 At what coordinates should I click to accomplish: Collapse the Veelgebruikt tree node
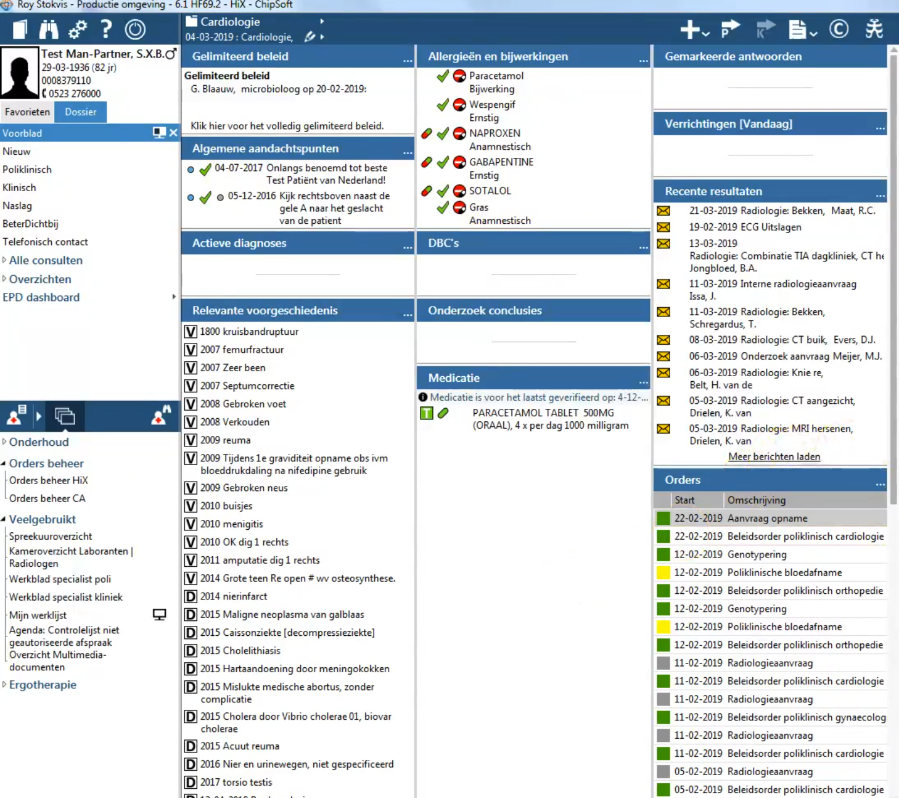pos(4,519)
